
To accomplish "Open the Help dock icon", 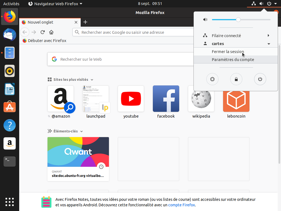I will point(10,125).
